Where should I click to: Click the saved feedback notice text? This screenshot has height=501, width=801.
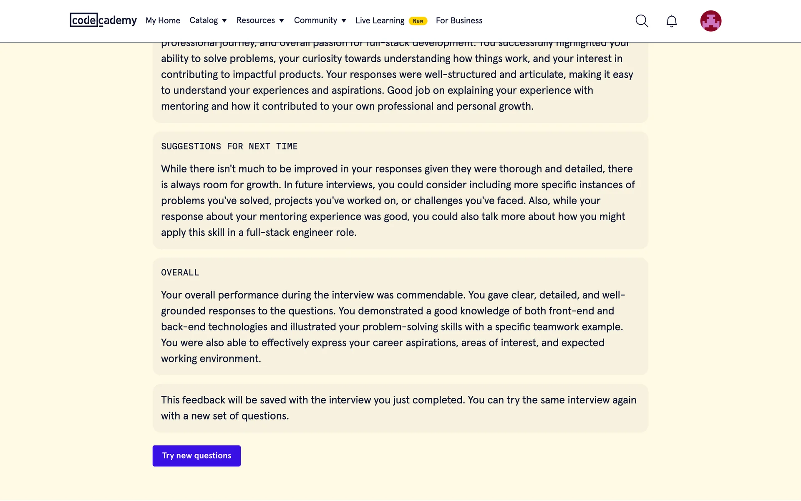click(398, 408)
